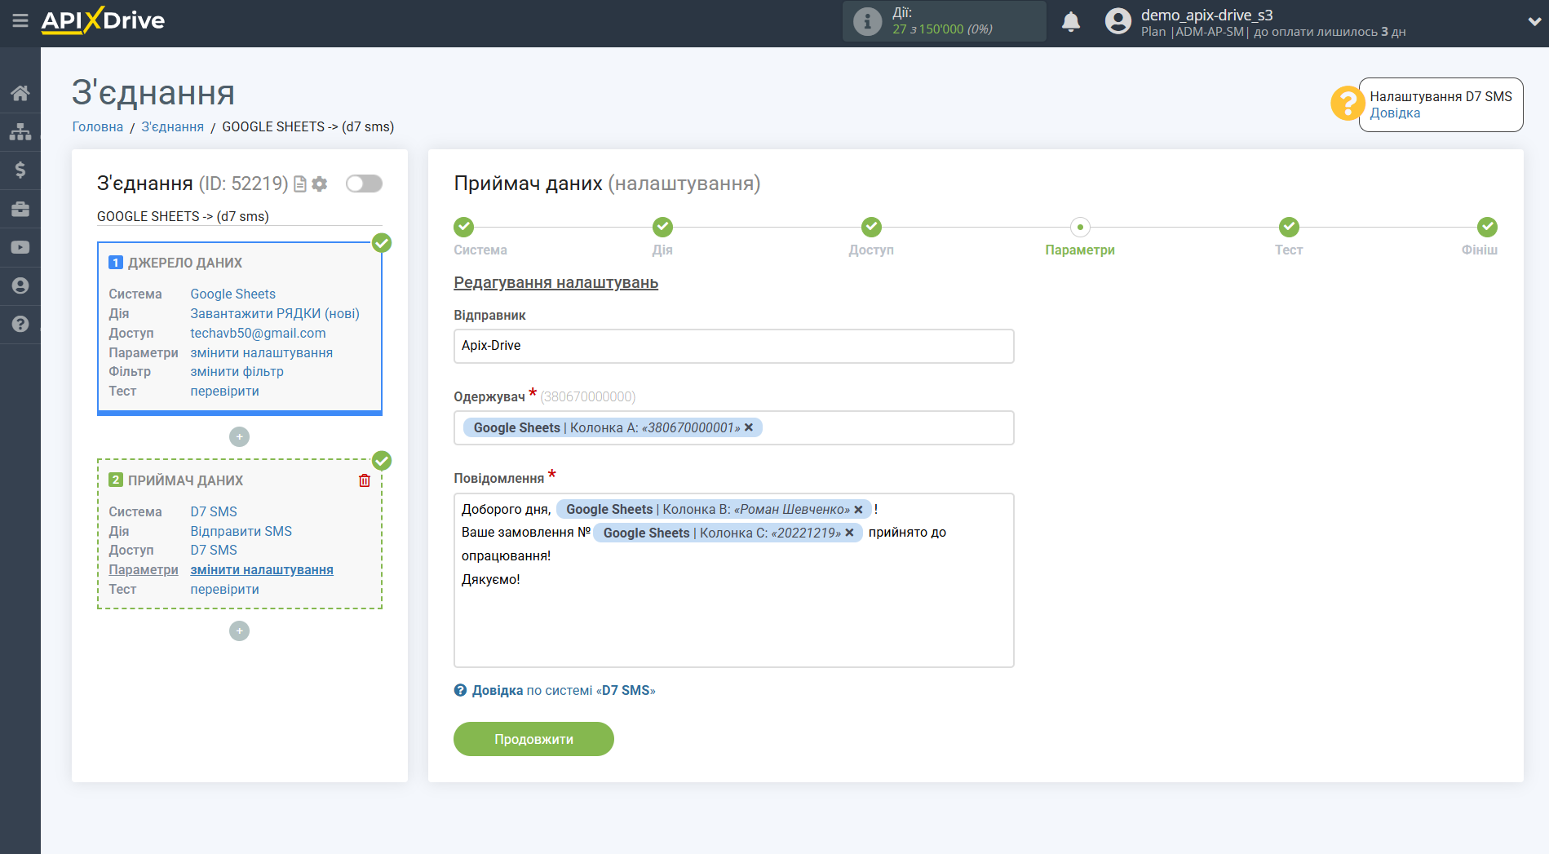1549x854 pixels.
Task: Remove the Колонка B Роман Шевченко tag
Action: point(858,510)
